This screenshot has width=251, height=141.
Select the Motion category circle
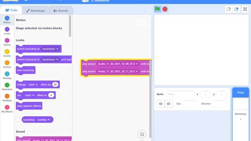pyautogui.click(x=7, y=18)
